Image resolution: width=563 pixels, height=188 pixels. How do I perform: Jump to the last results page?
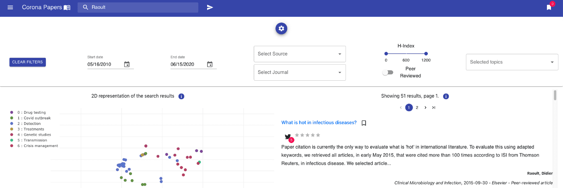[x=434, y=108]
